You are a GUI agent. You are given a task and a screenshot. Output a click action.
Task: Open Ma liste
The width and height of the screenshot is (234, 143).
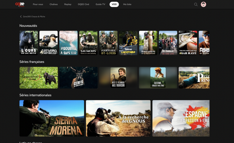tap(127, 4)
